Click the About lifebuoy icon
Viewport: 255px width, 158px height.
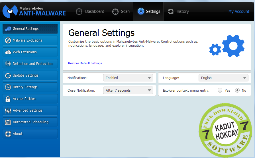pos(8,134)
